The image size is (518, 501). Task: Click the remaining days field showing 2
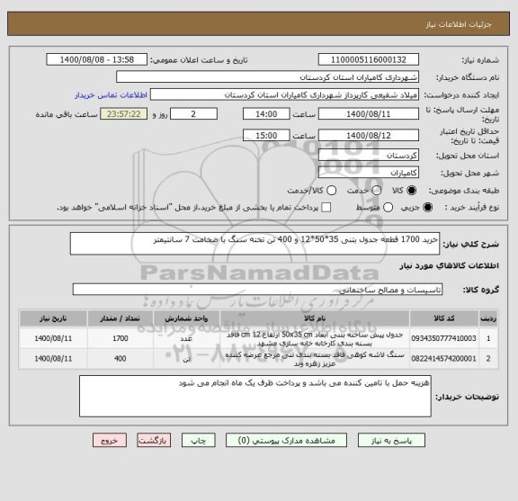(x=193, y=114)
